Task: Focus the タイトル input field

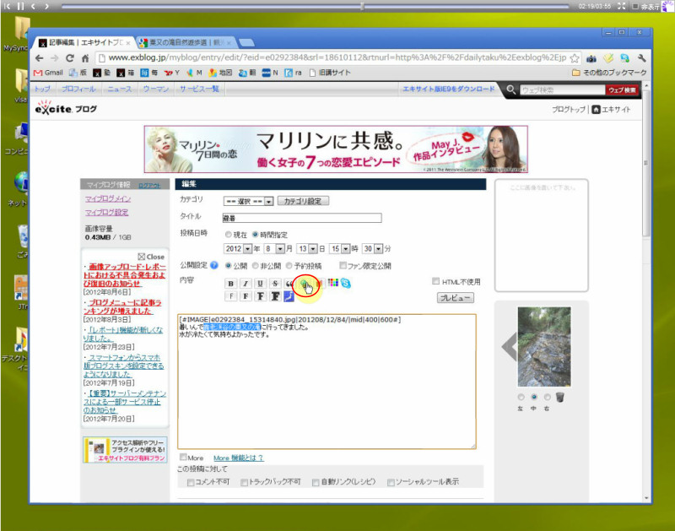Action: (302, 218)
